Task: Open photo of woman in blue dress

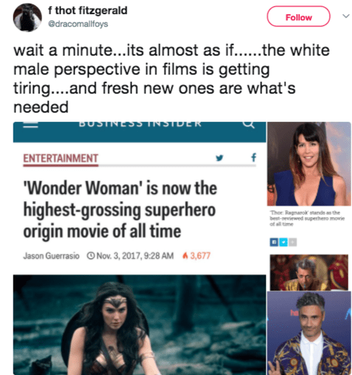Action: pos(309,164)
